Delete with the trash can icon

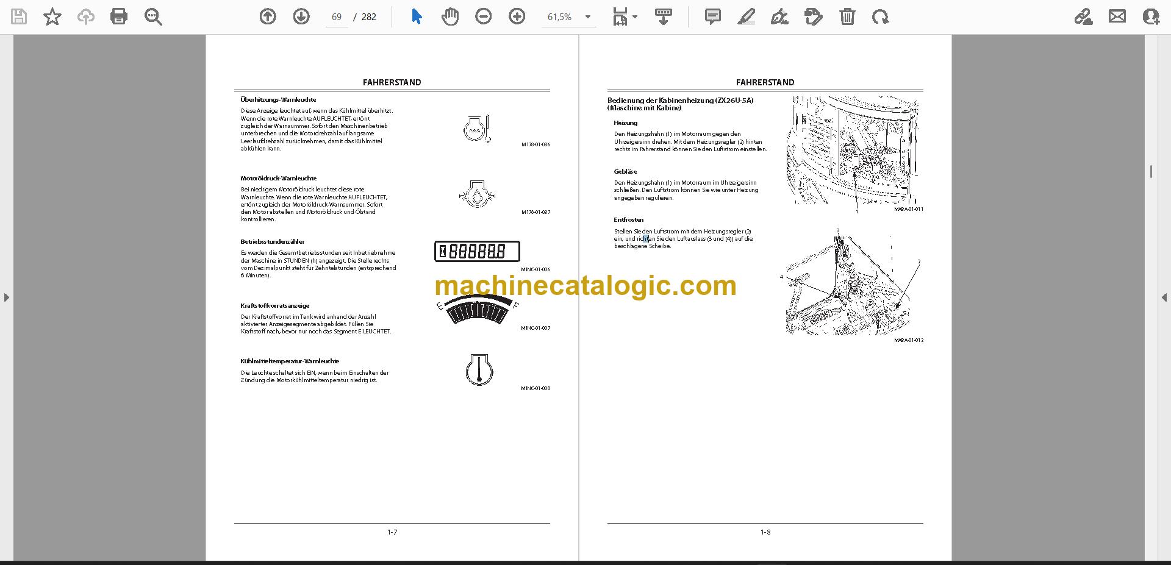[x=847, y=16]
